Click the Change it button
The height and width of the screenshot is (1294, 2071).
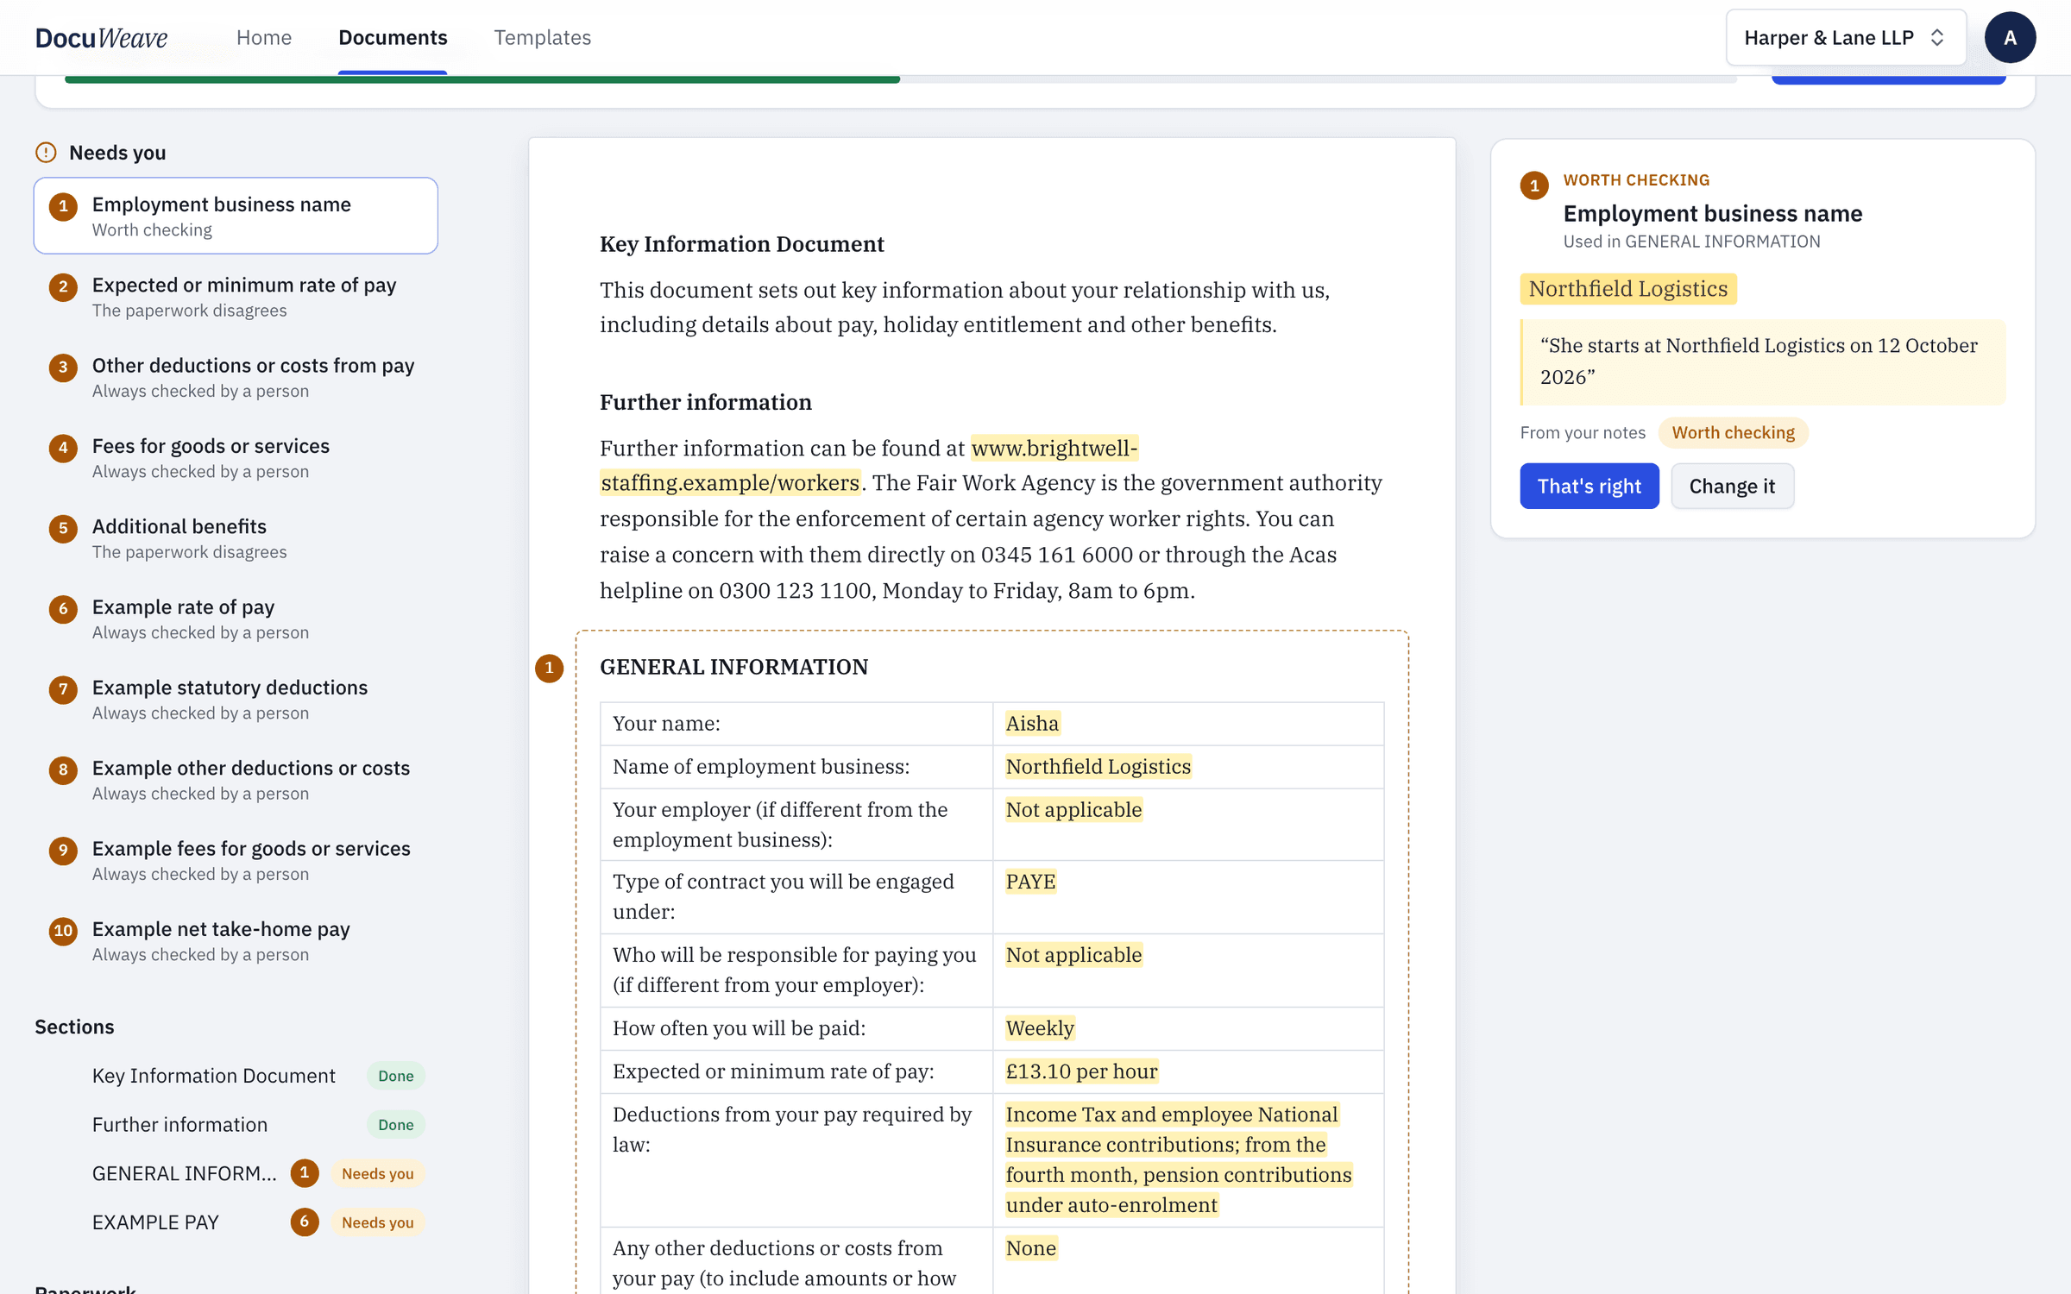coord(1732,486)
